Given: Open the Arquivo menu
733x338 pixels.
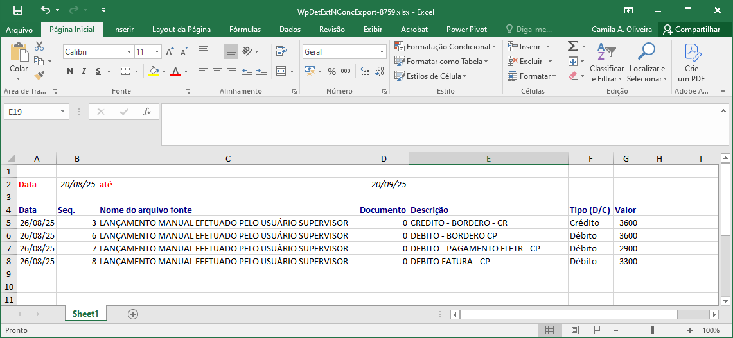Looking at the screenshot, I should (19, 30).
